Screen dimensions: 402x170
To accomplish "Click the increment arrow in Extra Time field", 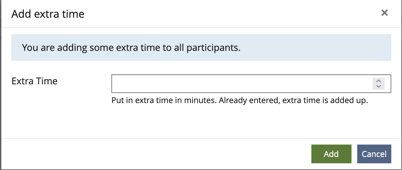I will [x=379, y=81].
